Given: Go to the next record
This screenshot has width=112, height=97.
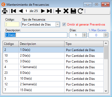Looking at the screenshot, I should click(43, 11).
